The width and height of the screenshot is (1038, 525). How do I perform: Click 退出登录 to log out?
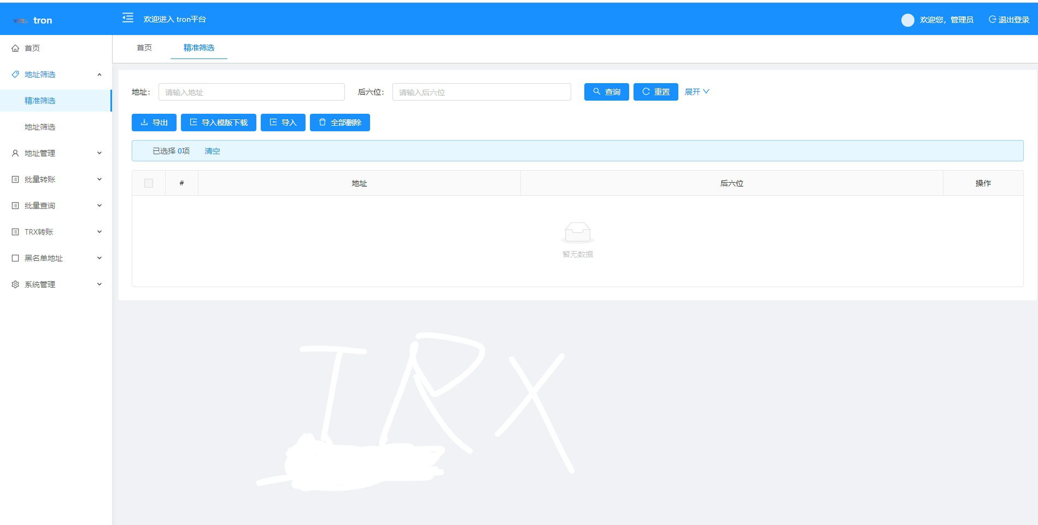point(1008,20)
